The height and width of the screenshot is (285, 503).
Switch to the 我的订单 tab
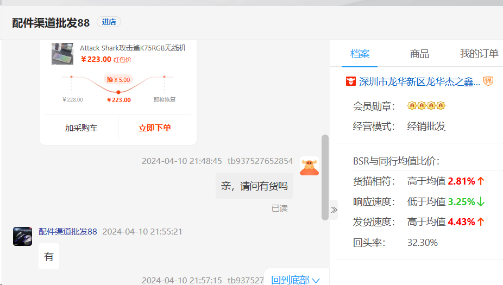click(x=479, y=54)
